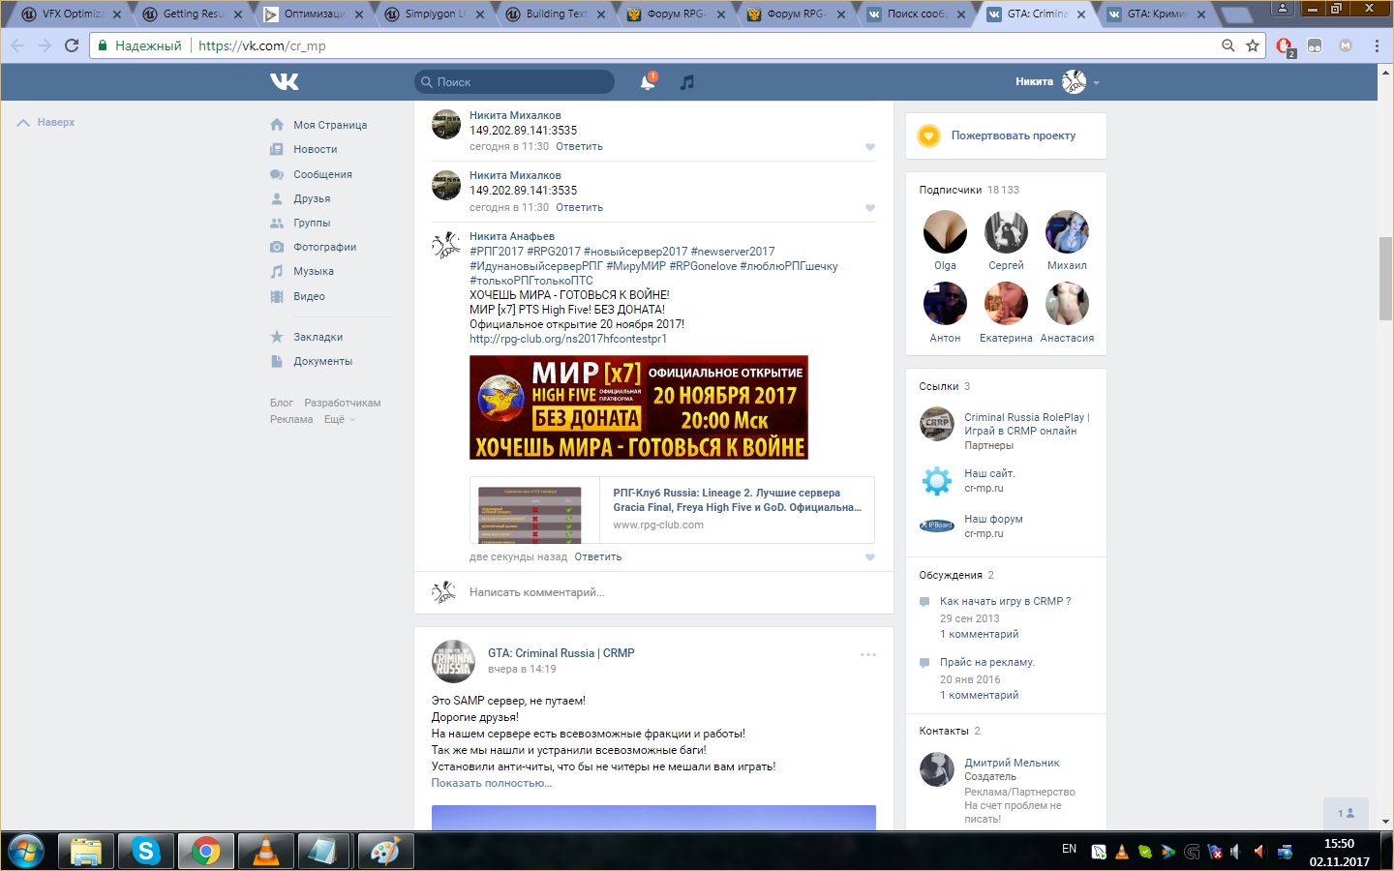1394x871 pixels.
Task: Open the РПГ-Клуб Russia link preview thumbnail
Action: click(x=530, y=514)
